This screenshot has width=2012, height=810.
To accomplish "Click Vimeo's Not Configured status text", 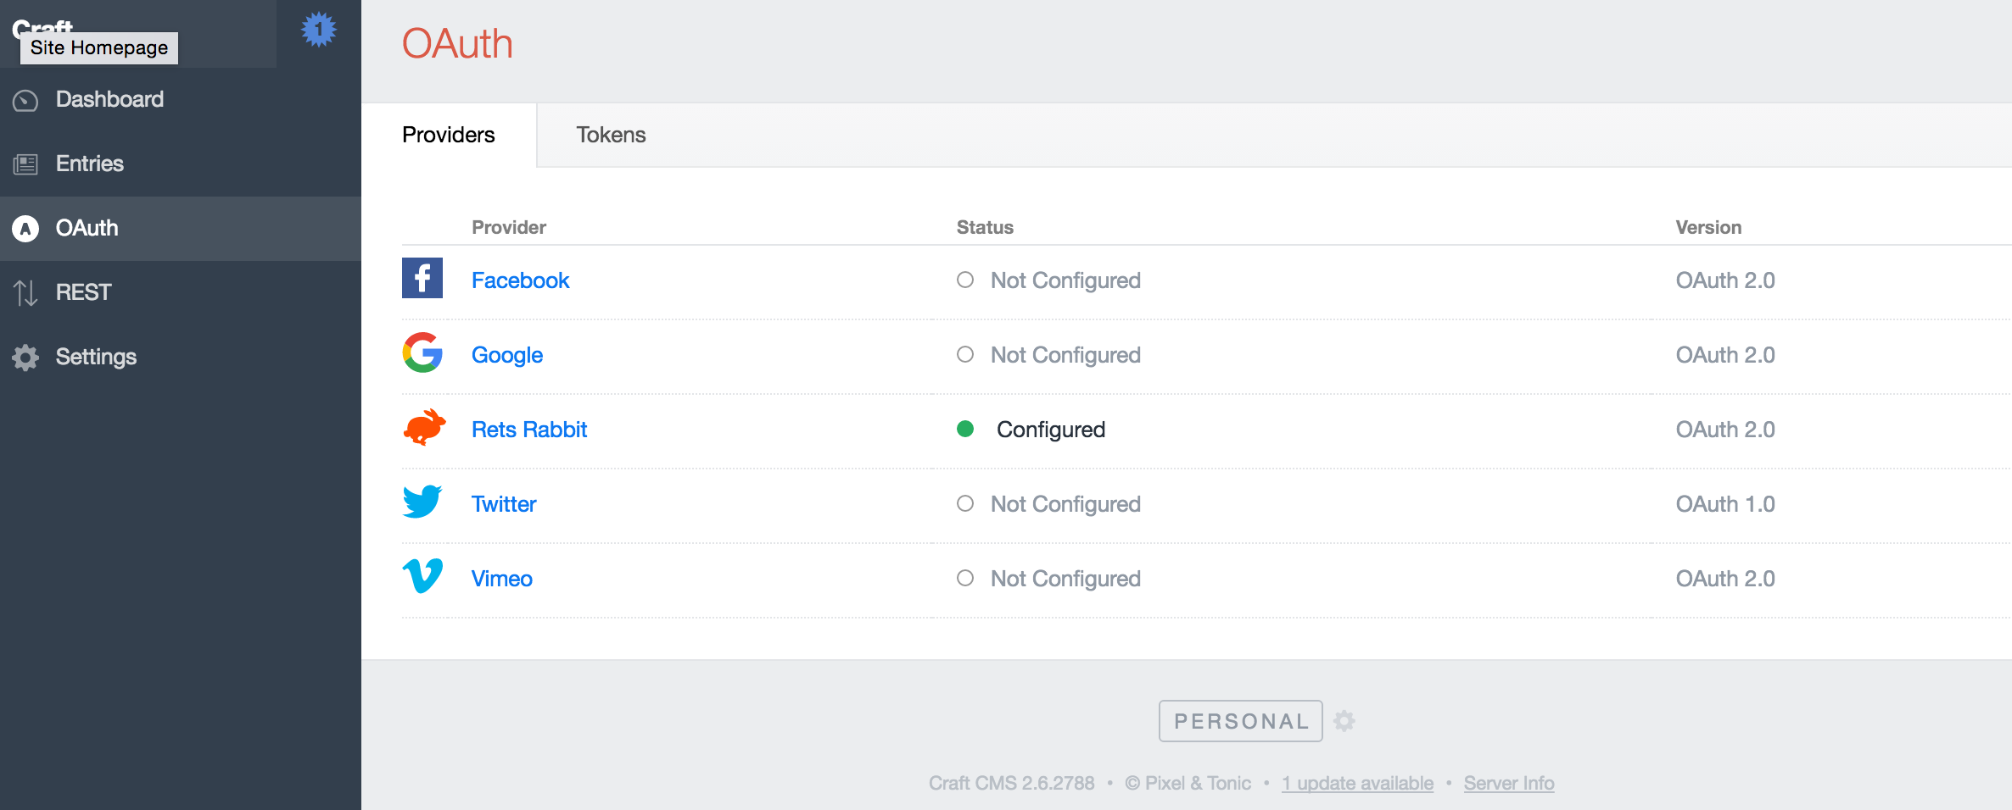I will click(1065, 579).
